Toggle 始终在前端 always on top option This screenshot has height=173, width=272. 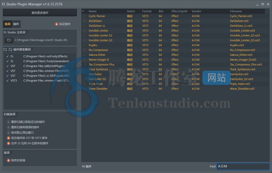pos(16,160)
